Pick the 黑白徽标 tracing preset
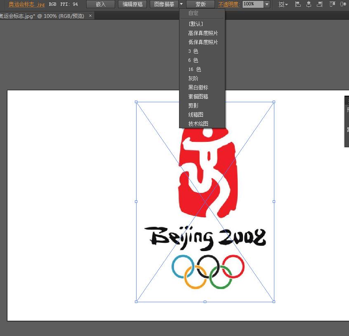Screen dimensions: 349x336 pyautogui.click(x=202, y=87)
